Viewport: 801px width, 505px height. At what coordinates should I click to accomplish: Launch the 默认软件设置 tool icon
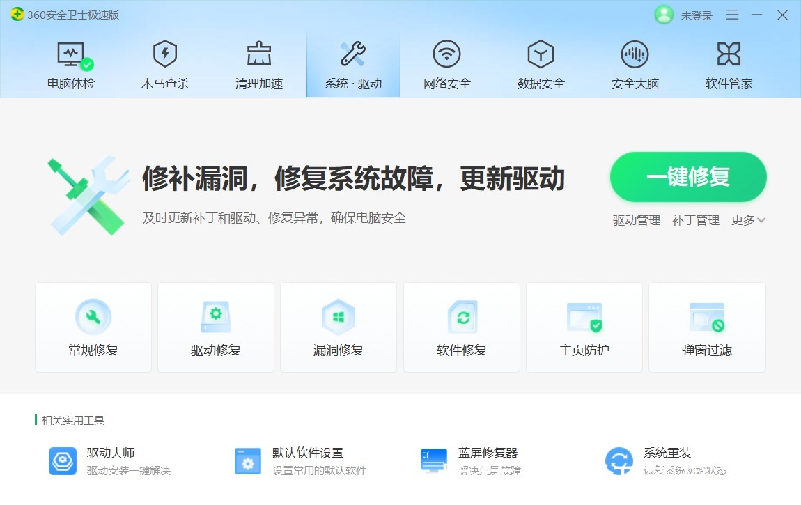click(248, 461)
